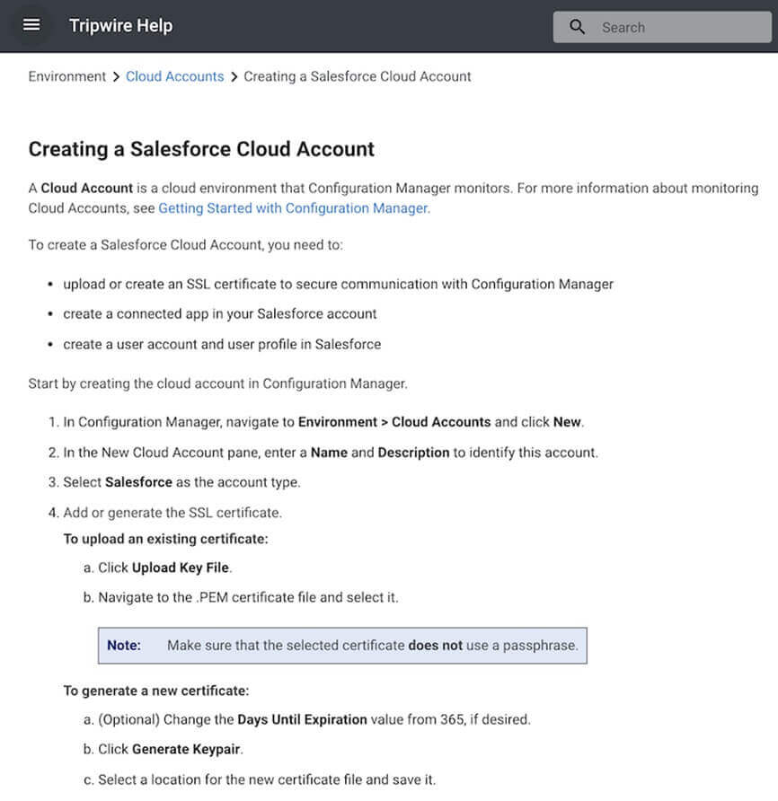Click the Environment breadcrumb entry

click(x=66, y=76)
